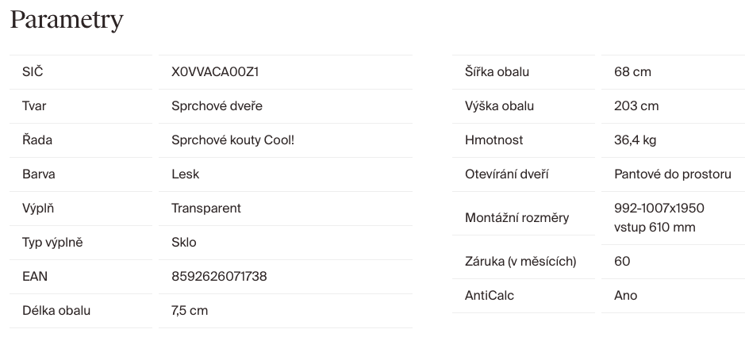Click the Lesk color value
The image size is (745, 337).
(x=185, y=174)
